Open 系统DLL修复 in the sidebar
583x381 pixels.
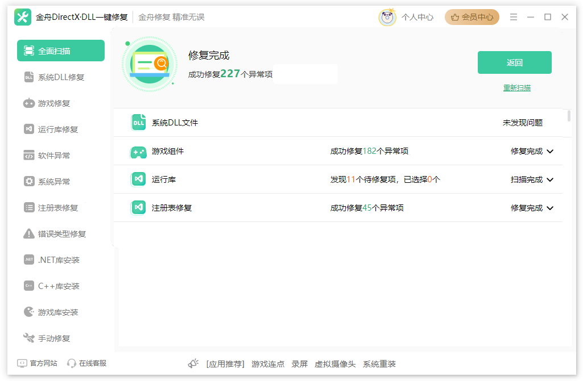61,77
